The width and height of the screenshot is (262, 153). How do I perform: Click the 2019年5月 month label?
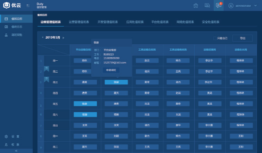[53, 37]
